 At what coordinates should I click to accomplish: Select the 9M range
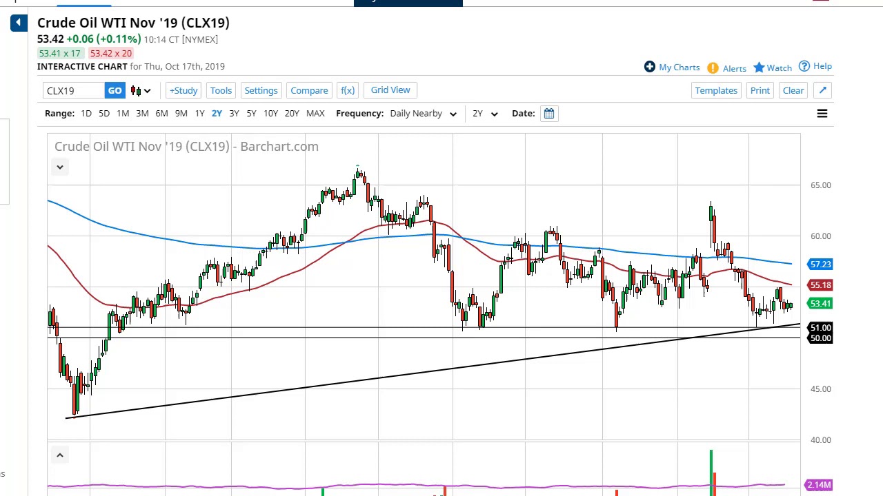point(181,113)
